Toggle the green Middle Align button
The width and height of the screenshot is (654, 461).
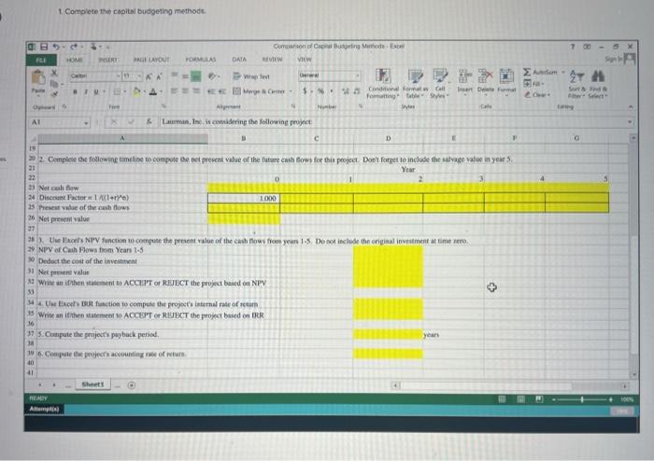point(195,77)
